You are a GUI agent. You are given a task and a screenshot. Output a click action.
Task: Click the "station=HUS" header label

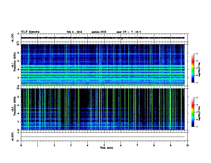coord(99,32)
